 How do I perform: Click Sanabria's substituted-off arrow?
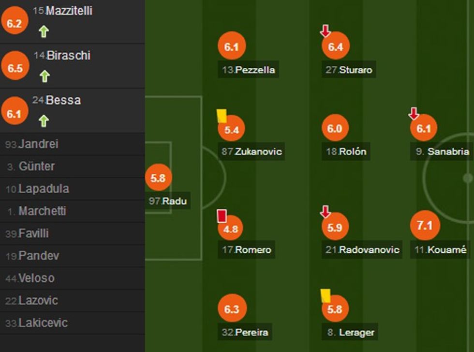pos(414,114)
